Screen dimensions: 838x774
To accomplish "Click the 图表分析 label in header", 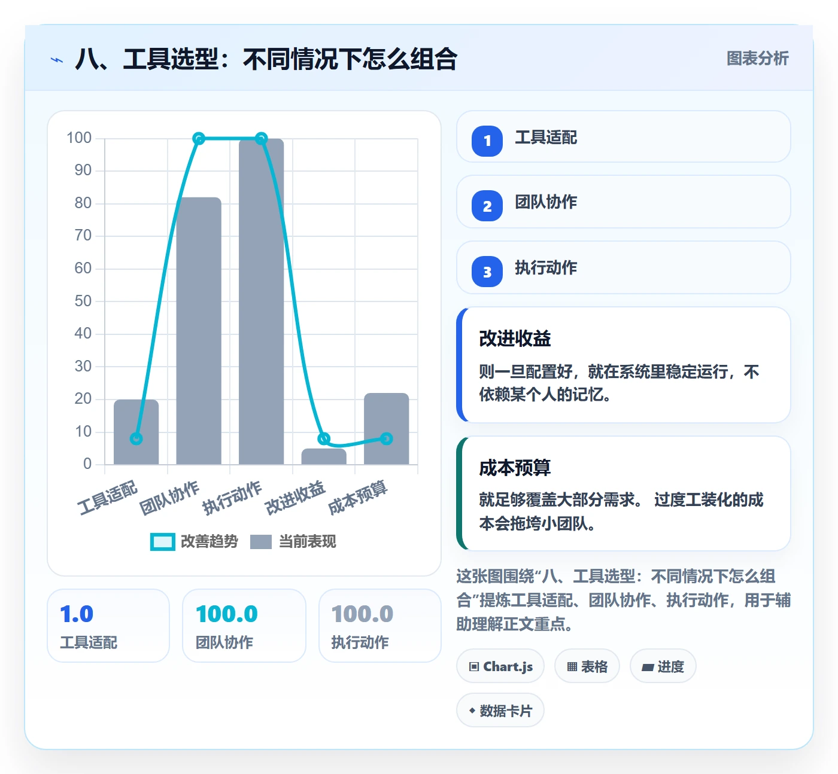I will coord(757,58).
